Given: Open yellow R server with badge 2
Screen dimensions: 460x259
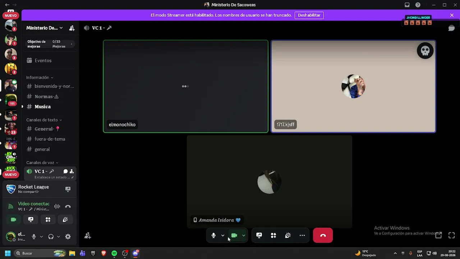Looking at the screenshot, I should [11, 68].
